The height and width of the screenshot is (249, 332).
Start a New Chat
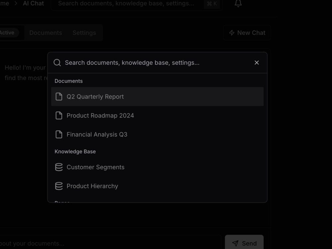pos(247,33)
